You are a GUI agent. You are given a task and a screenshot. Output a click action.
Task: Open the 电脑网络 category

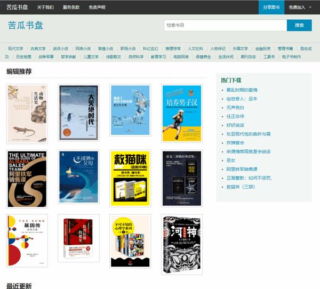pos(181,57)
